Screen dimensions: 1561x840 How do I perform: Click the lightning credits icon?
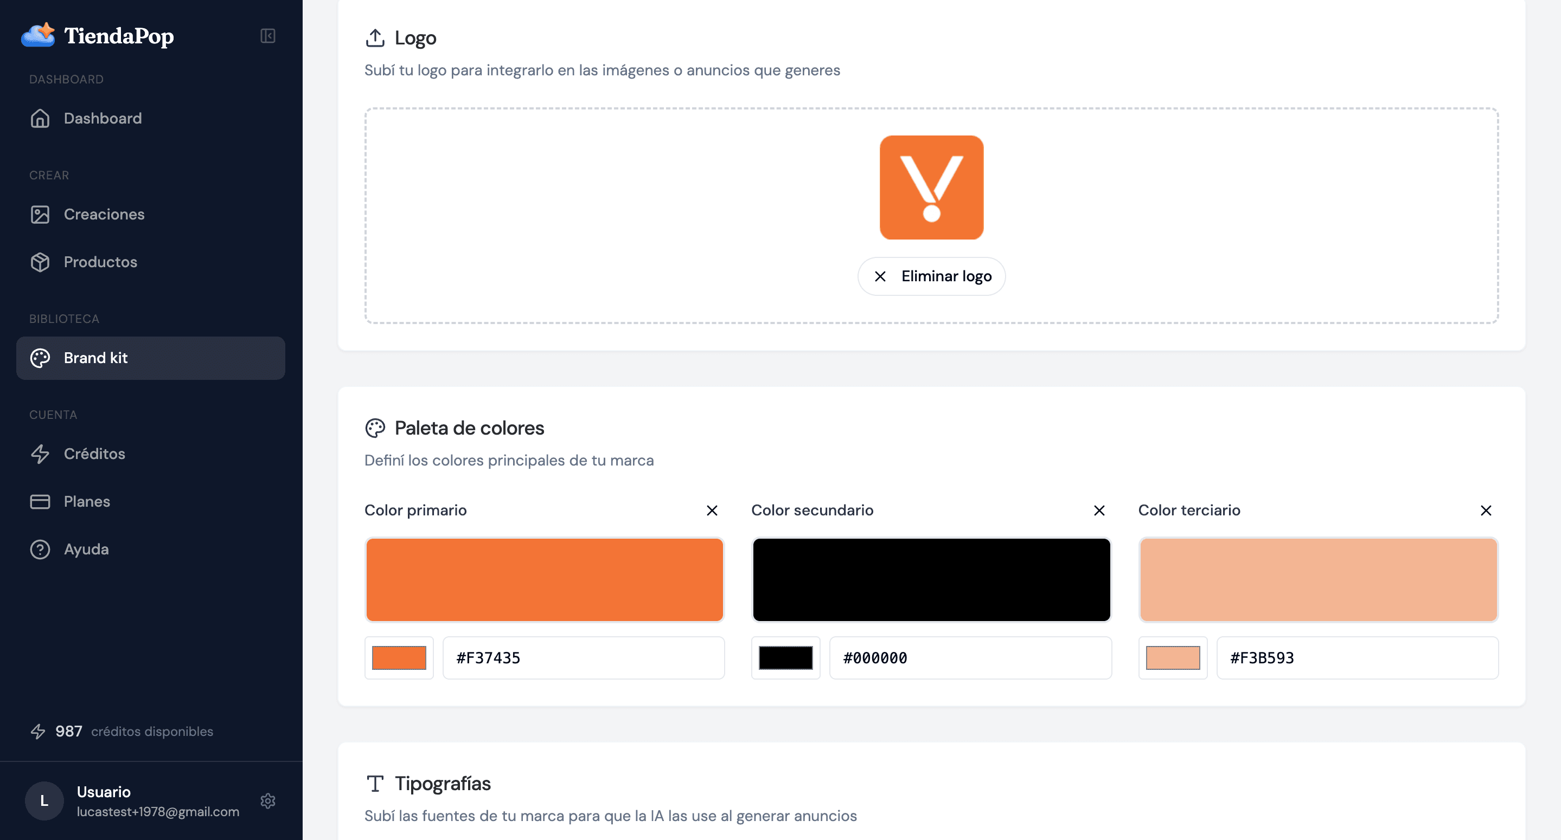38,732
